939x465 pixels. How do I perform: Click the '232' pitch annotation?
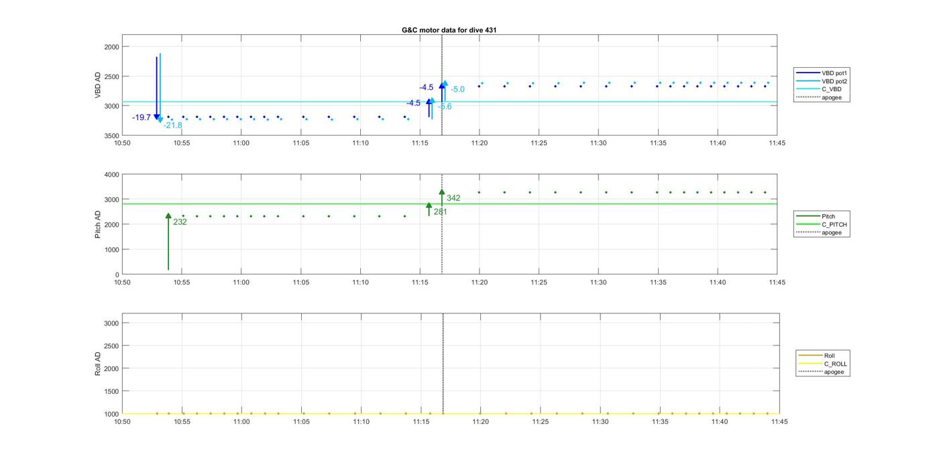pyautogui.click(x=180, y=221)
